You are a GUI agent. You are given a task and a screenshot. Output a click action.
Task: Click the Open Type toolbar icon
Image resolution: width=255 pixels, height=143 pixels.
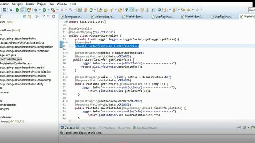click(x=100, y=10)
